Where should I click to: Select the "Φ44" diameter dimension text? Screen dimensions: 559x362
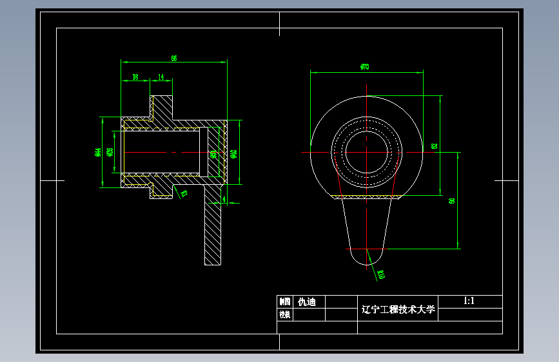click(98, 153)
